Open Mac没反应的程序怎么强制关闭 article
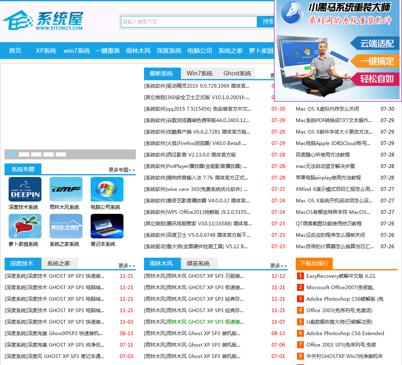The image size is (402, 365). (330, 235)
